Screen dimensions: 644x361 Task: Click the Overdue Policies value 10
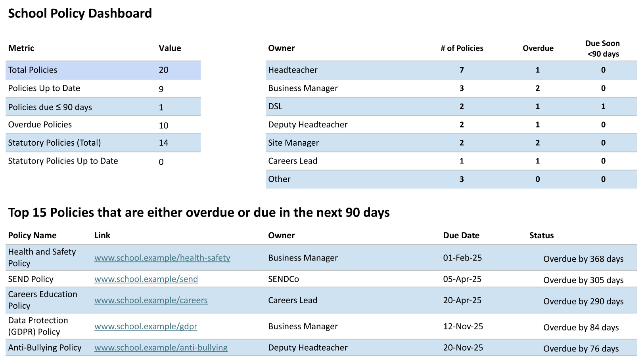pyautogui.click(x=163, y=125)
